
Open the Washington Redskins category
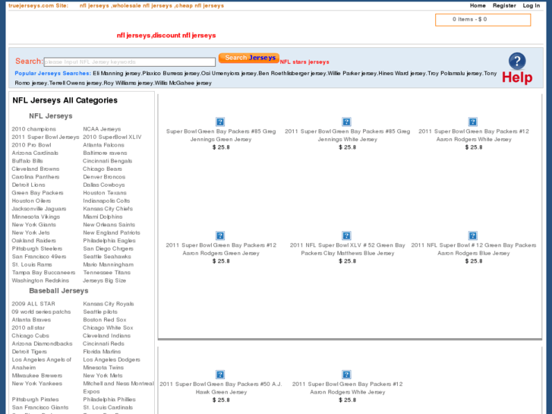click(40, 280)
